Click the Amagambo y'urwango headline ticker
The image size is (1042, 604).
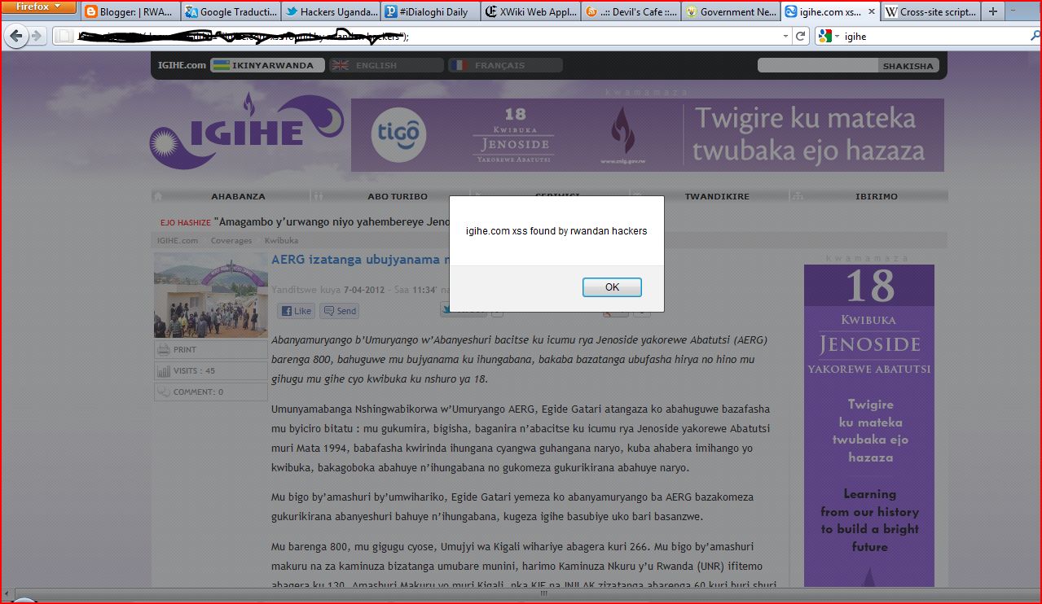pyautogui.click(x=332, y=221)
